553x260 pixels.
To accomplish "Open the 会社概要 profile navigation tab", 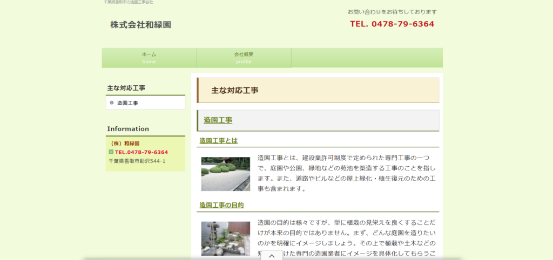I will [x=244, y=58].
